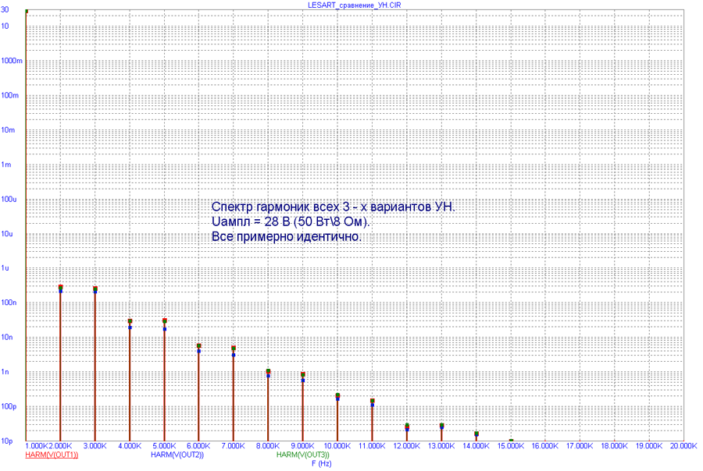This screenshot has width=703, height=471.
Task: Click the 10n y-axis label
Action: [x=7, y=337]
